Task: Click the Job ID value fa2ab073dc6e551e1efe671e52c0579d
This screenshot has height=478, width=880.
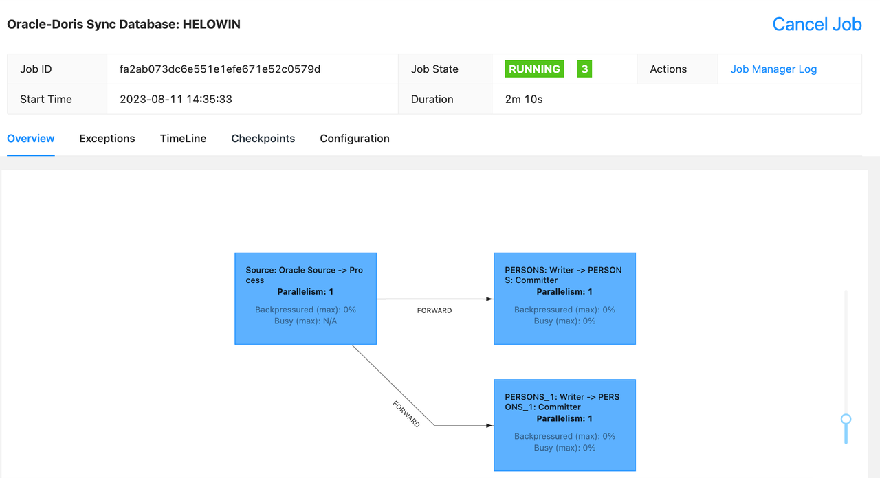Action: coord(220,69)
